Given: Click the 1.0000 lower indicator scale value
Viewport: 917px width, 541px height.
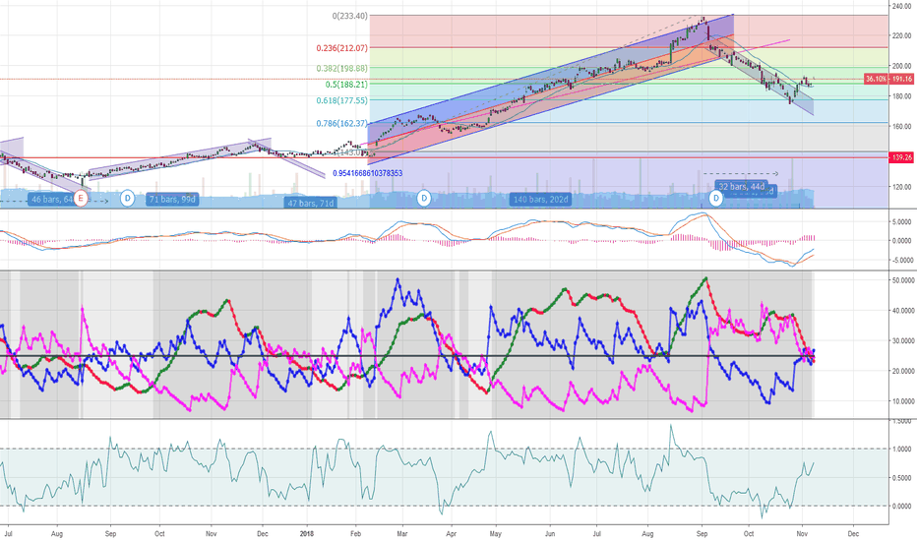Looking at the screenshot, I should [x=901, y=450].
